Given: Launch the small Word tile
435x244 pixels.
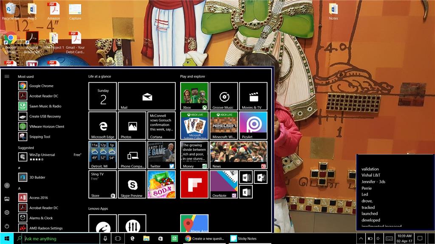Looking at the screenshot, I should (246, 177).
